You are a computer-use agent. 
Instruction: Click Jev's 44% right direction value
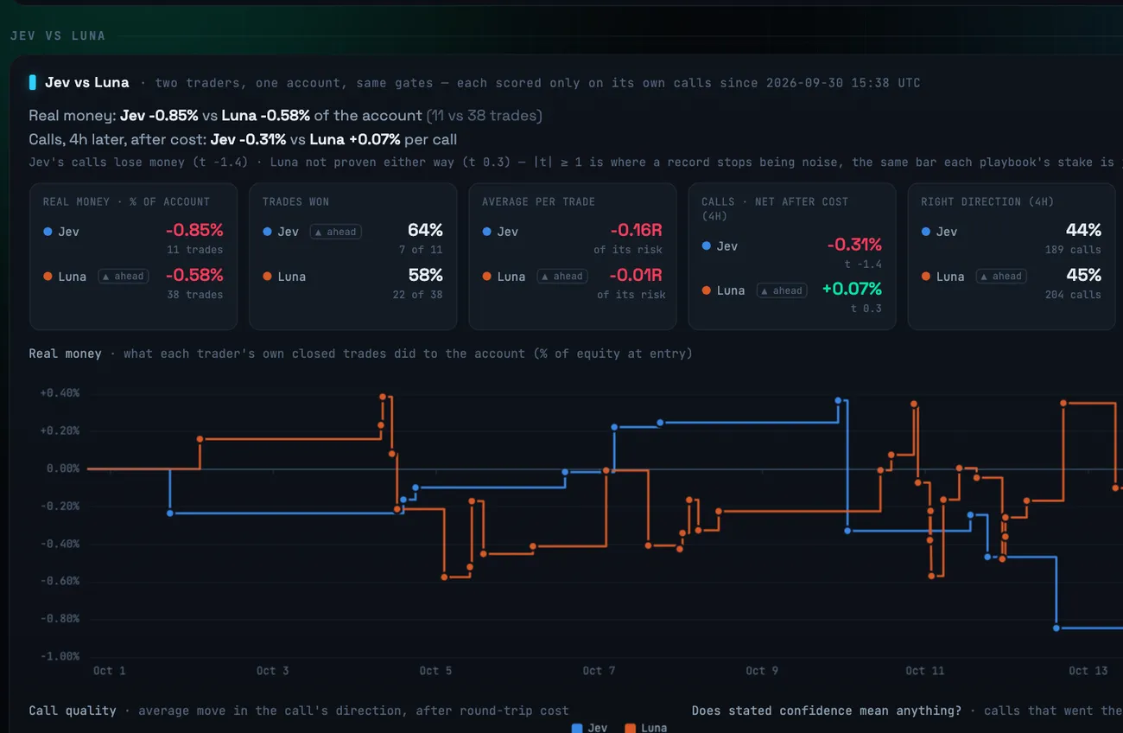[1083, 231]
